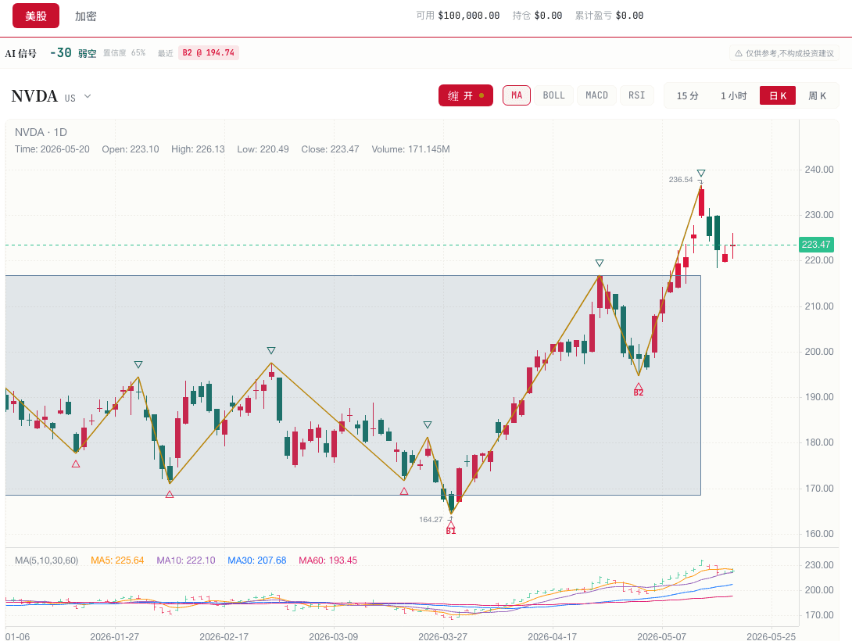
Task: Click the 可用 $100,000.00 balance
Action: tap(457, 16)
